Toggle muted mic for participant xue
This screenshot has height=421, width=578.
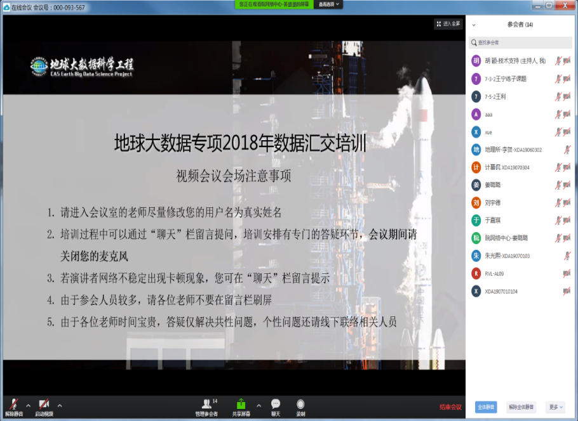558,132
